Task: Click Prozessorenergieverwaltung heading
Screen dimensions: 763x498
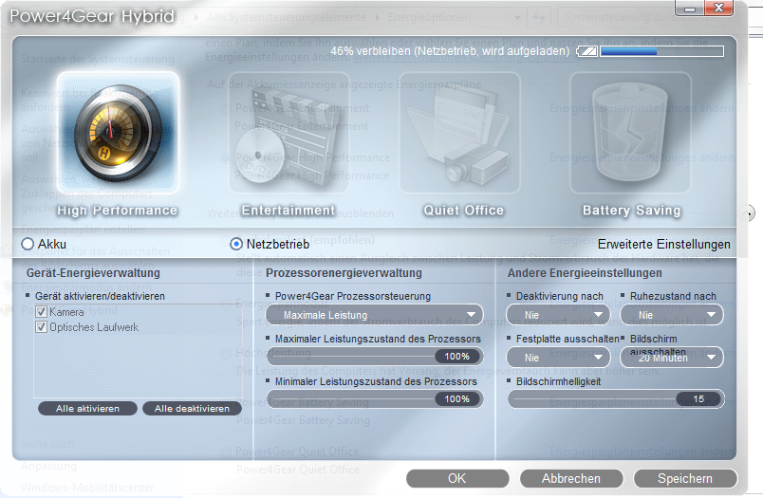Action: (344, 273)
